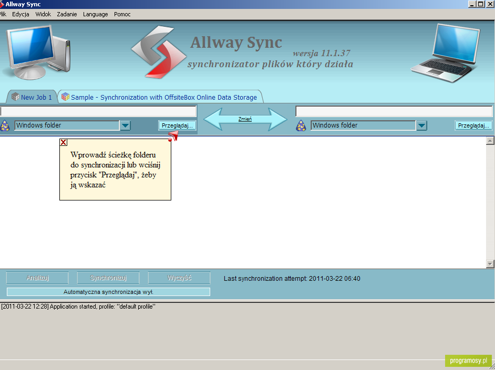Click the right folder configuration icon
The height and width of the screenshot is (370, 495).
[x=301, y=125]
